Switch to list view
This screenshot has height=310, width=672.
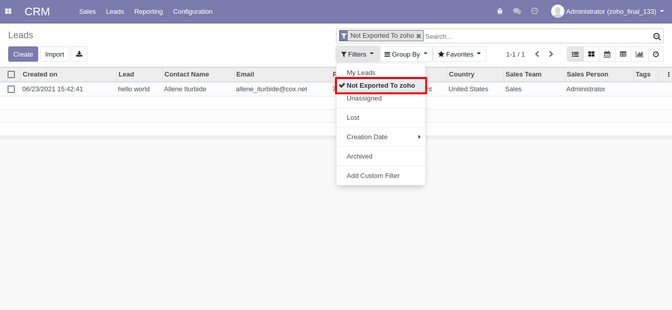click(575, 54)
